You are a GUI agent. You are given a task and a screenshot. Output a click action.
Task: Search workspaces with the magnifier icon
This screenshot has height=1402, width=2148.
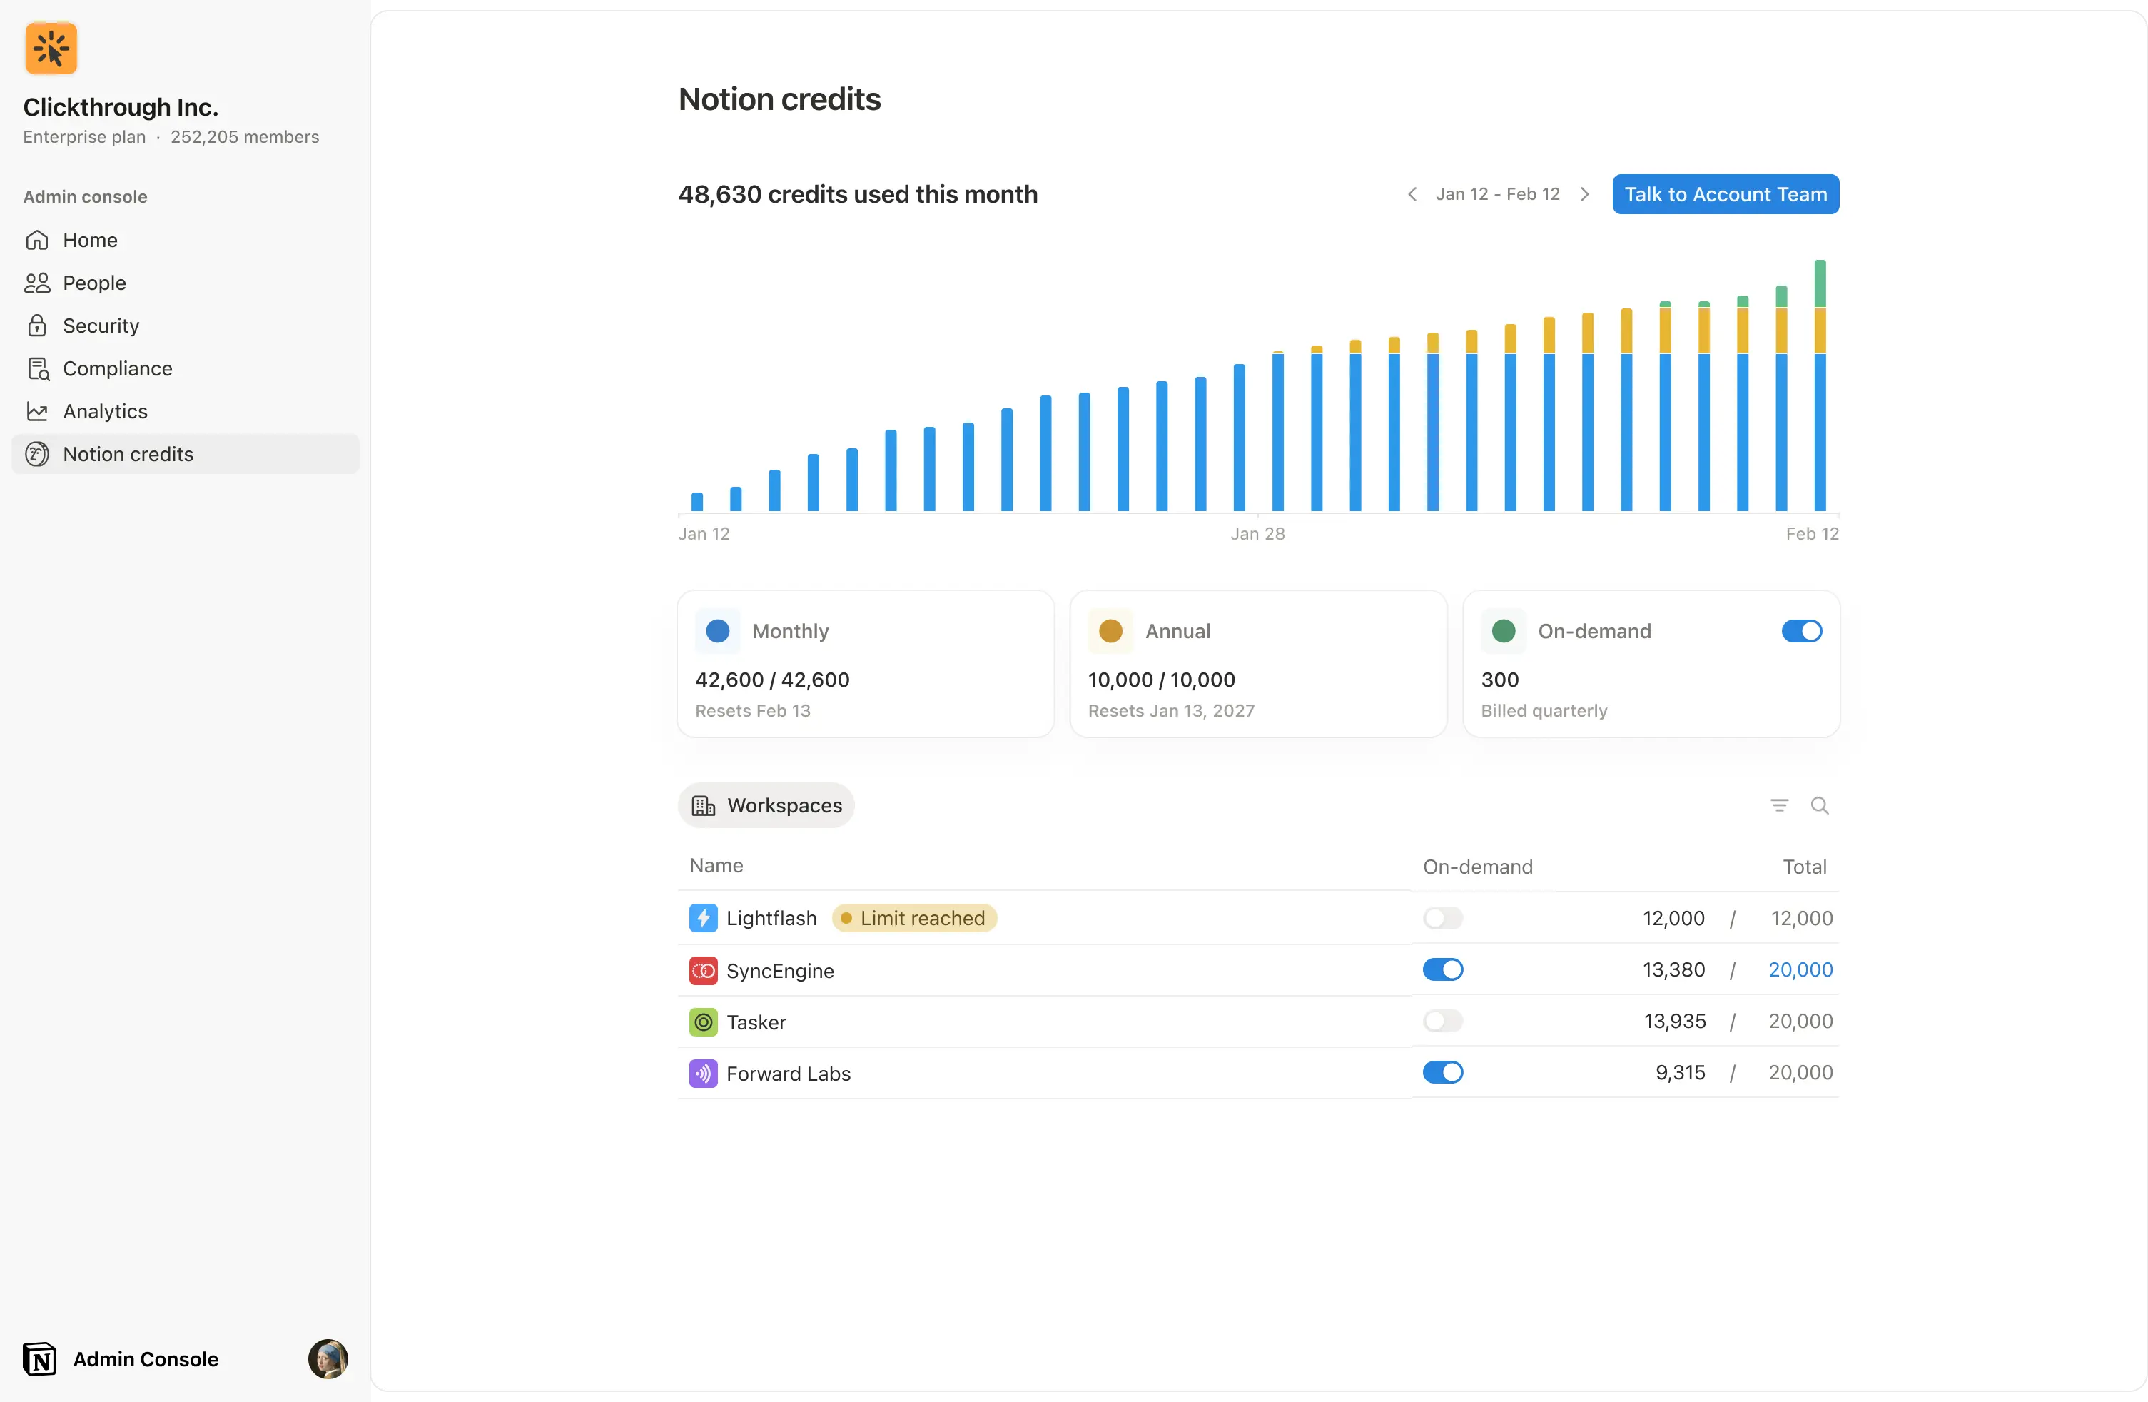click(1820, 805)
